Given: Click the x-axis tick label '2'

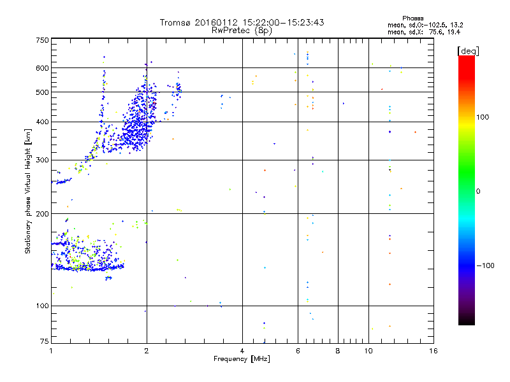Looking at the screenshot, I should coord(147,351).
